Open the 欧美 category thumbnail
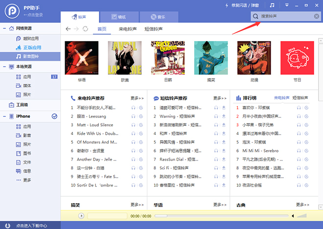The image size is (323, 229). 125,58
